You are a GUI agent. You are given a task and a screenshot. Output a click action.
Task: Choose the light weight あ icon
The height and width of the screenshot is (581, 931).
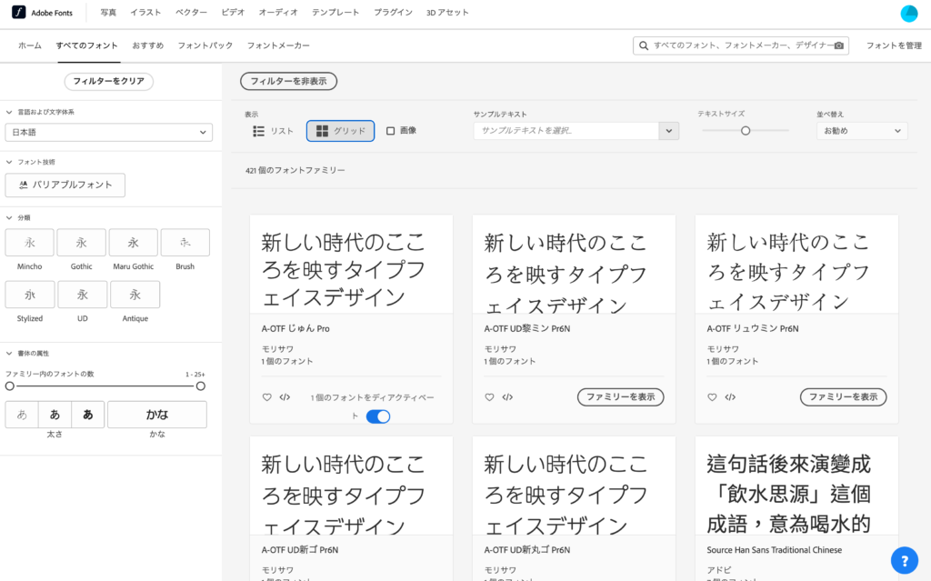click(x=22, y=415)
